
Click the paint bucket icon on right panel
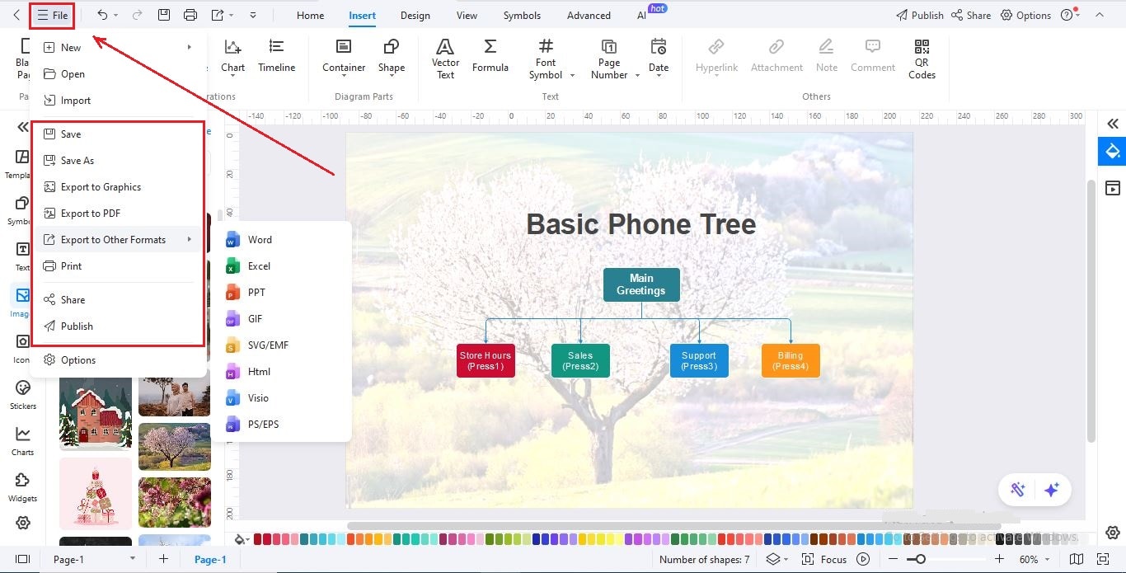1113,152
